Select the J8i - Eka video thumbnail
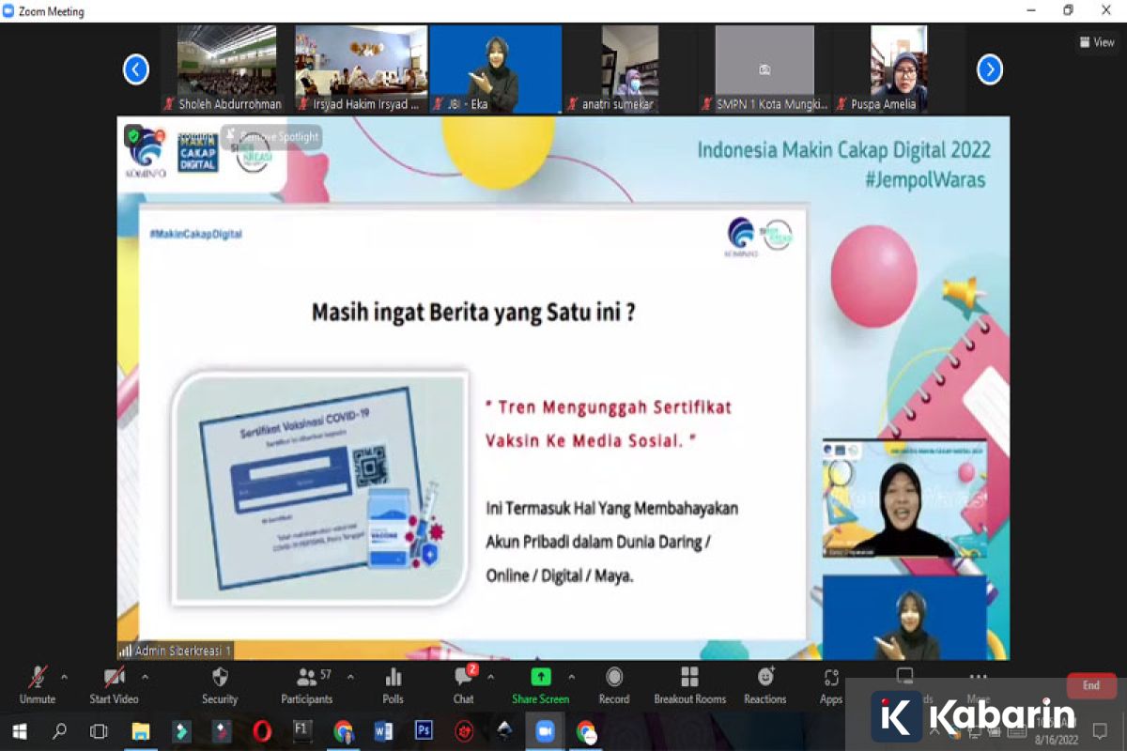The image size is (1127, 751). 496,69
